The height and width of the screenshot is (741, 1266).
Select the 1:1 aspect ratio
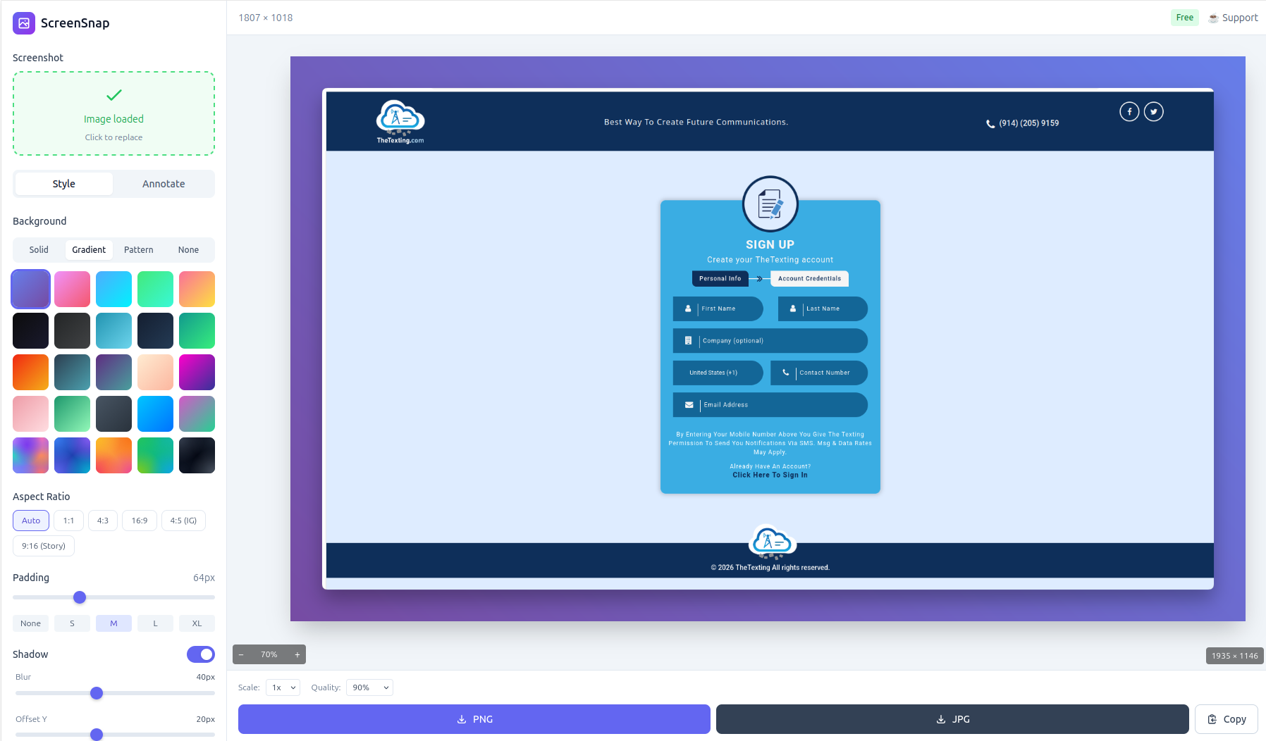coord(68,521)
